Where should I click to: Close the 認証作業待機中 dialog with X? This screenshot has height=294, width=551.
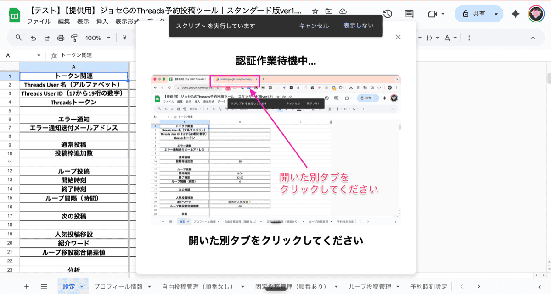398,38
